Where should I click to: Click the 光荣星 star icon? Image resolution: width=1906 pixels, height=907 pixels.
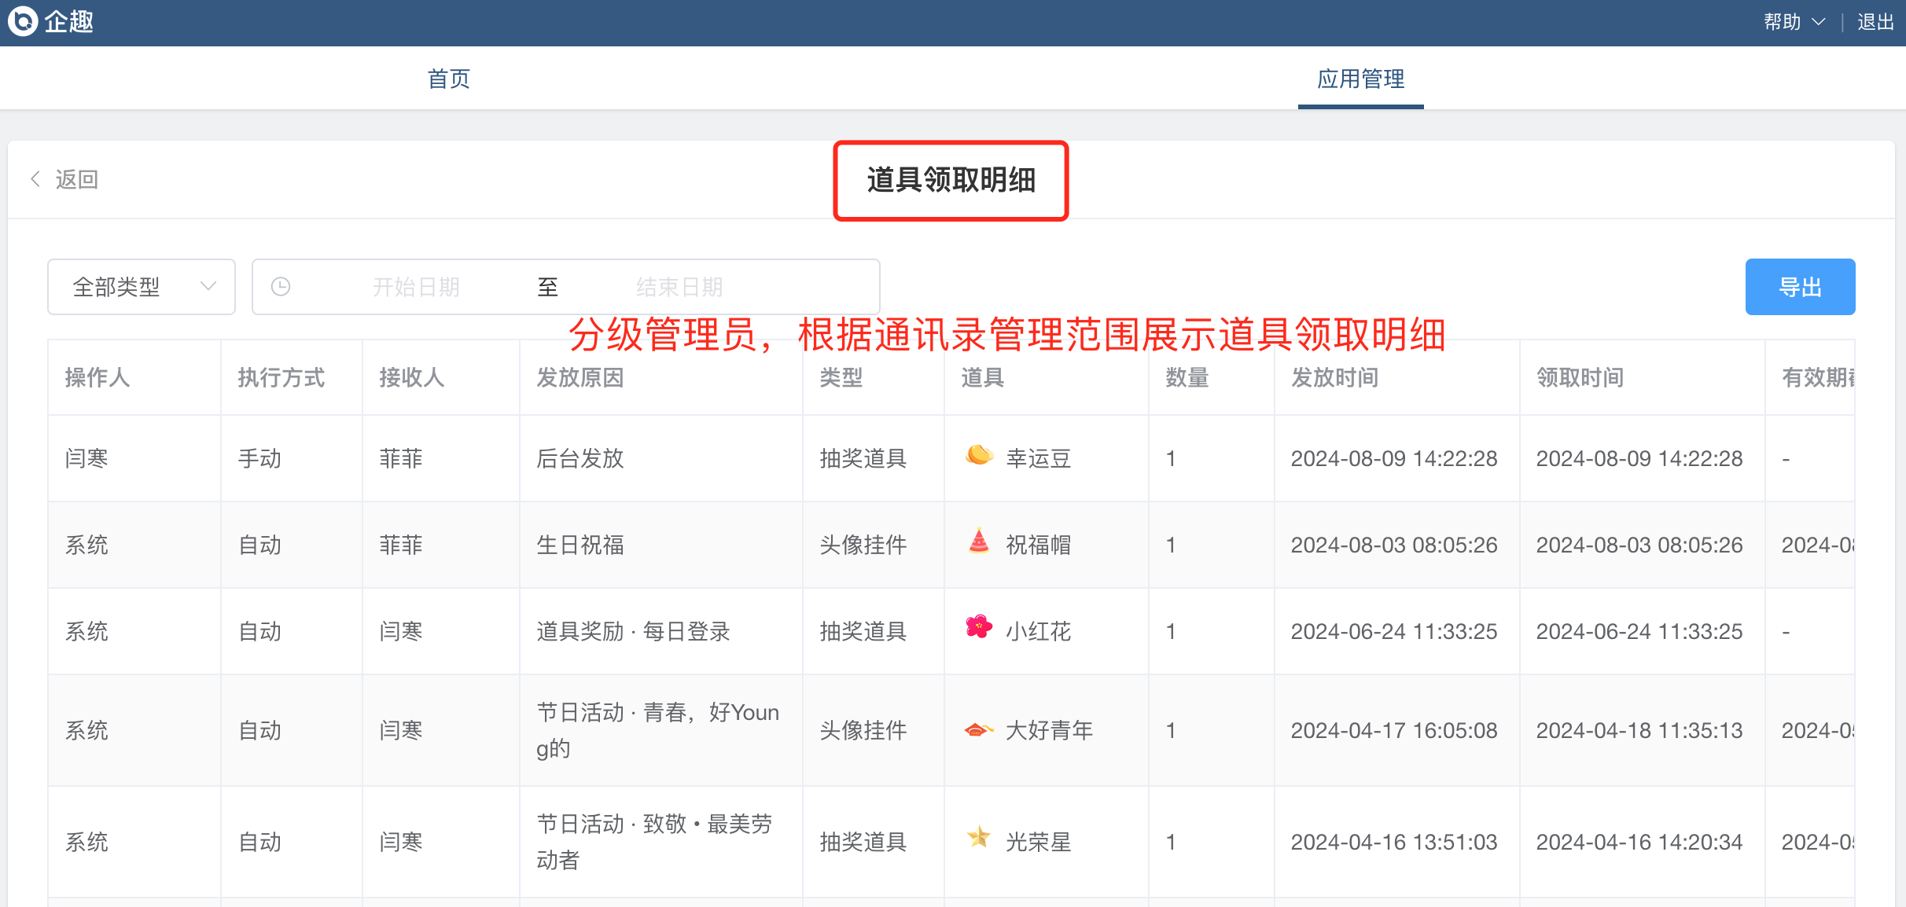pyautogui.click(x=979, y=838)
